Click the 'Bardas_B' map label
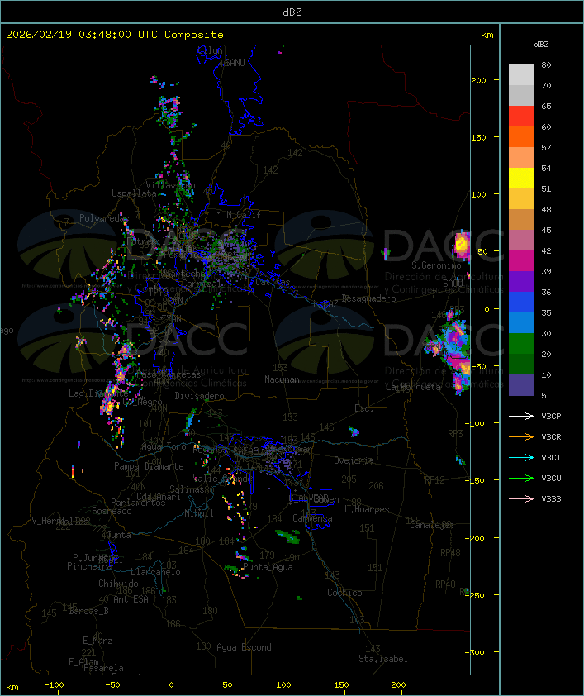 [88, 611]
